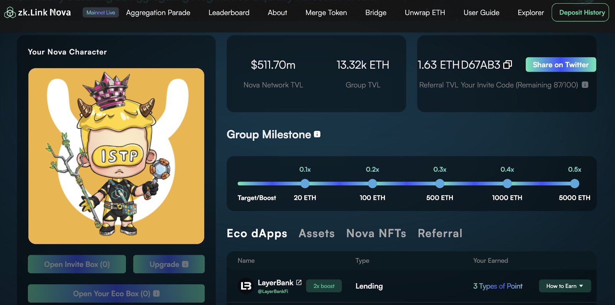Screen dimensions: 615x305
Task: Click the LayerBank logo icon
Action: pyautogui.click(x=246, y=286)
